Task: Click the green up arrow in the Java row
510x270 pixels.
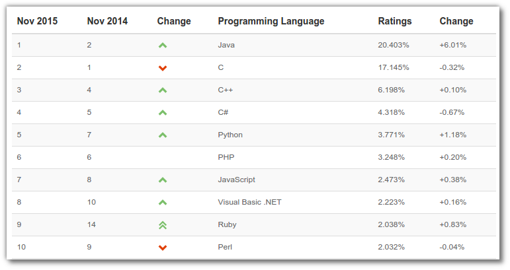Action: (x=163, y=46)
